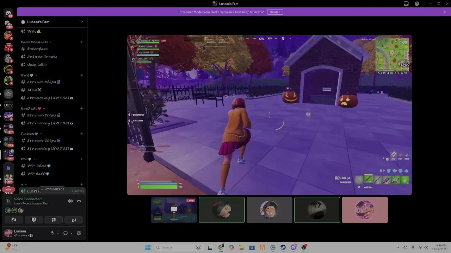Collapse the YouTube category

pyautogui.click(x=33, y=109)
